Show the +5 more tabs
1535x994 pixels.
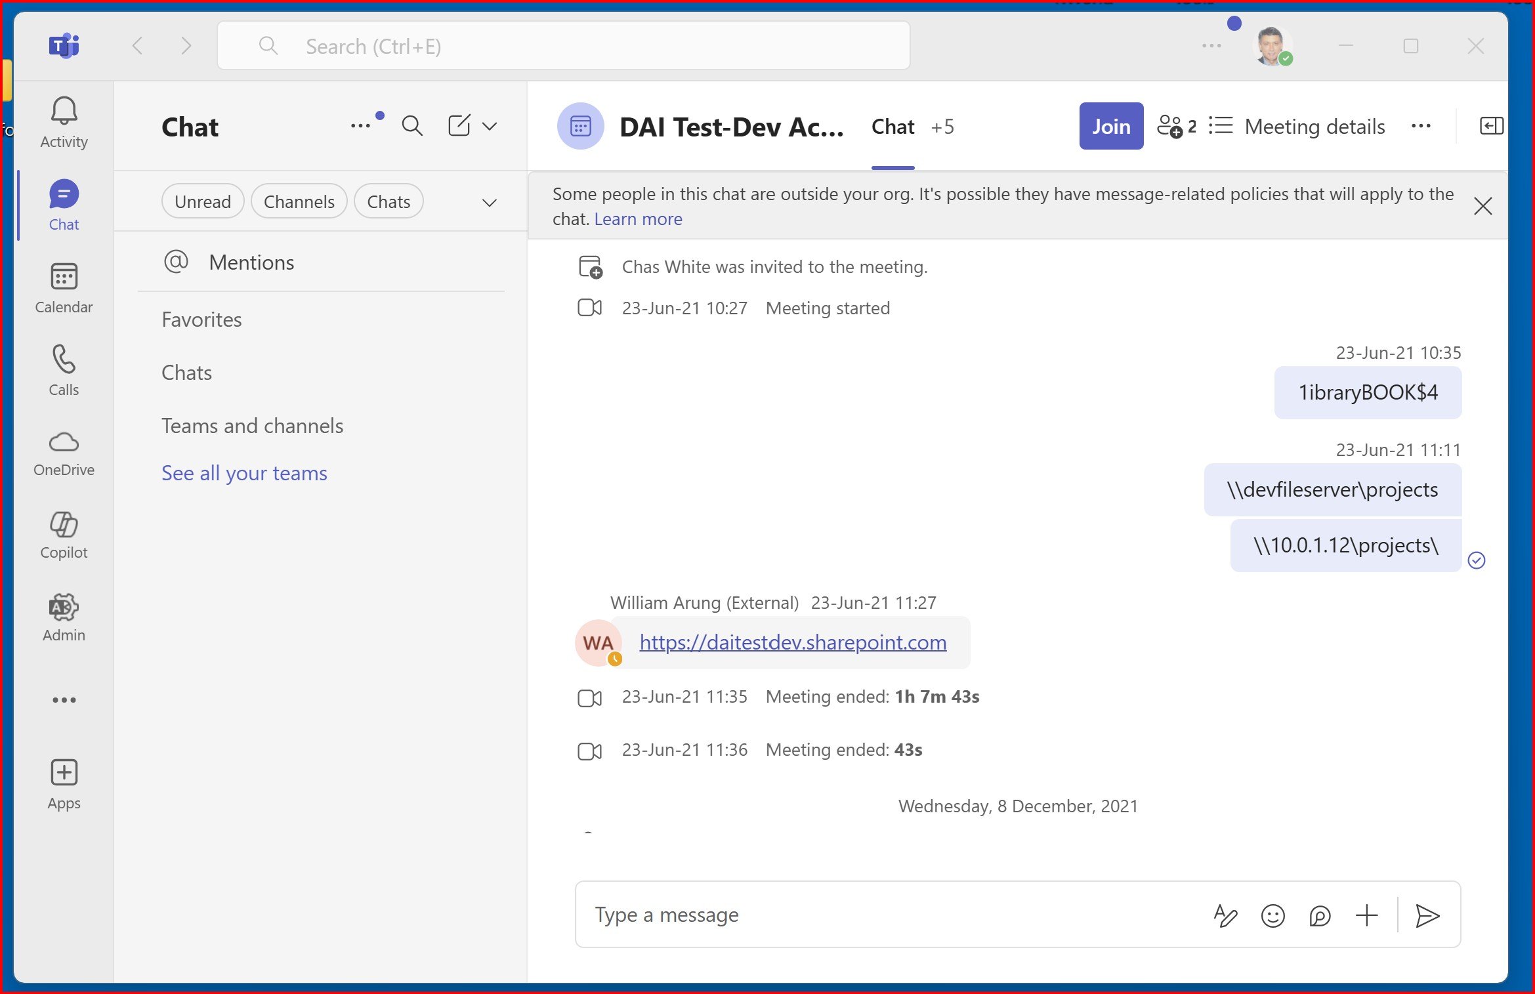[942, 127]
